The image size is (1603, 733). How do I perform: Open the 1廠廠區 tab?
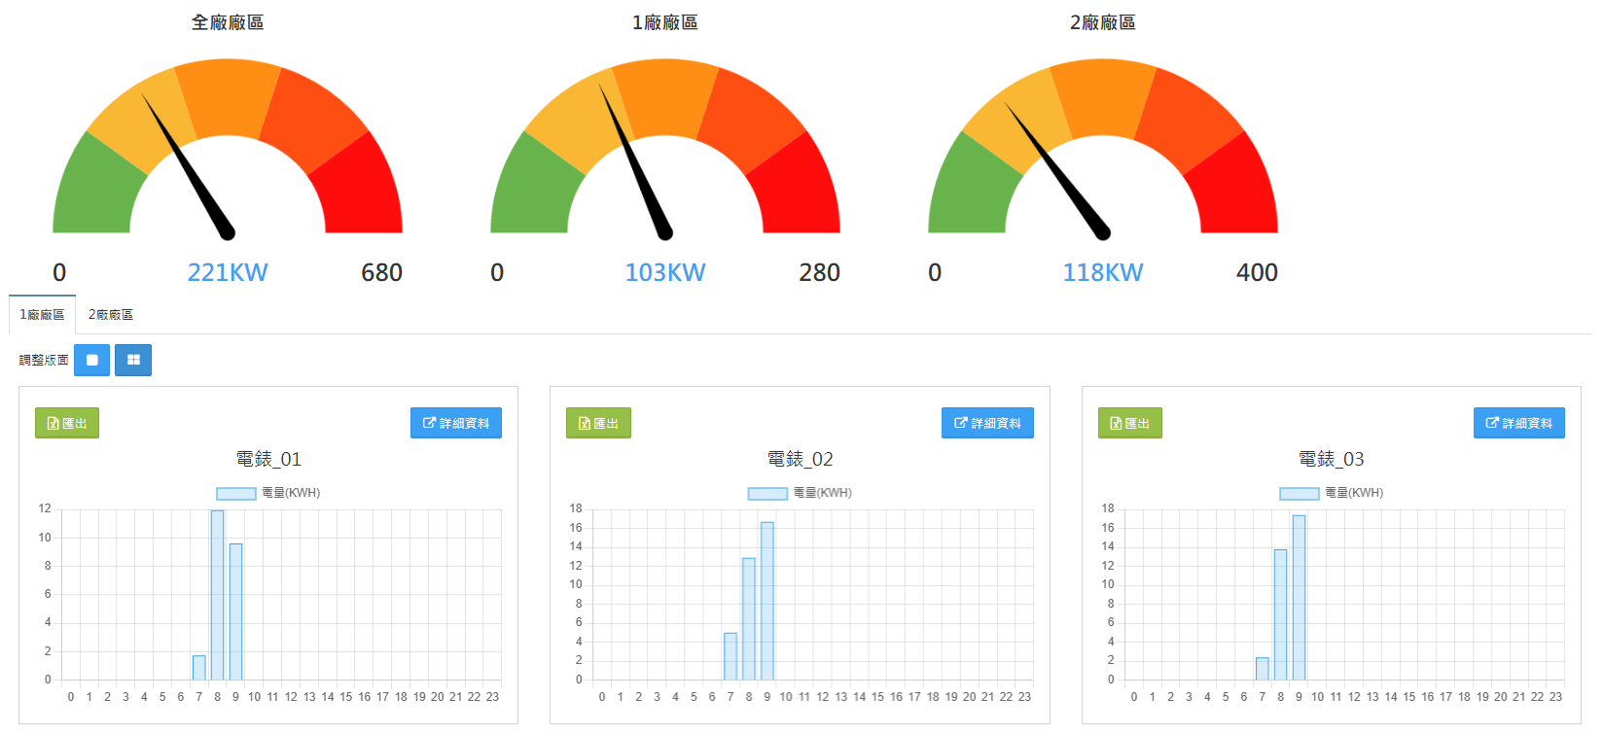click(42, 315)
